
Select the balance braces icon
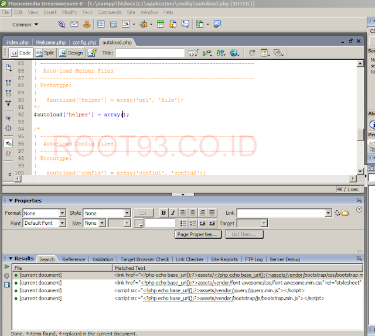pos(8,128)
